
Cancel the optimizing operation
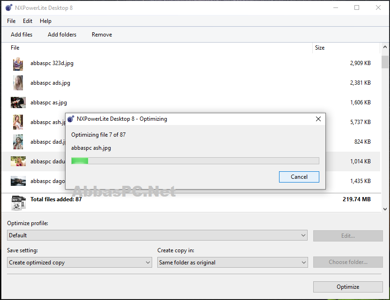pos(299,177)
